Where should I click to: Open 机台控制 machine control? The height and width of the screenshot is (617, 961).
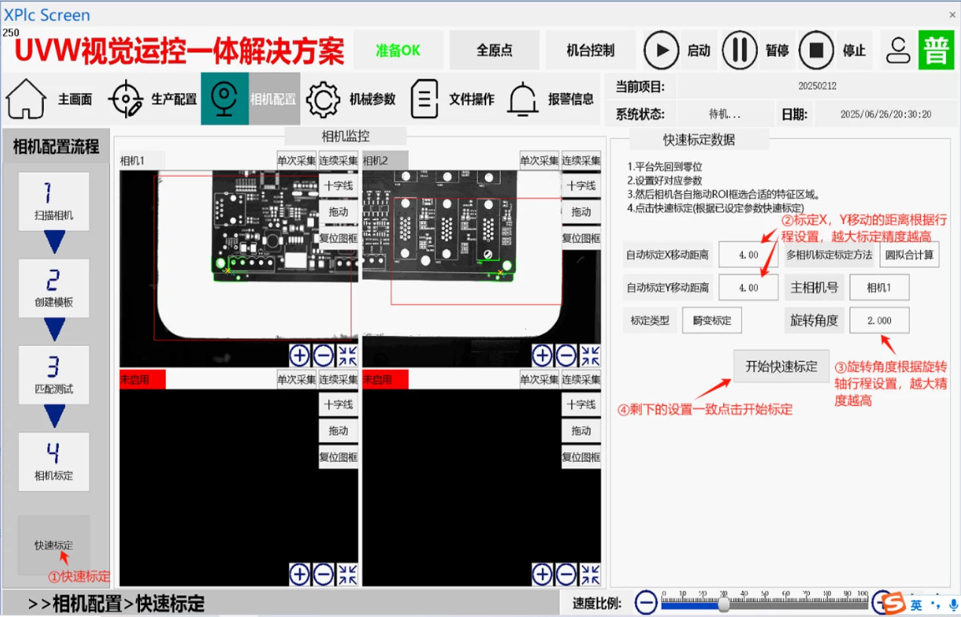point(590,50)
